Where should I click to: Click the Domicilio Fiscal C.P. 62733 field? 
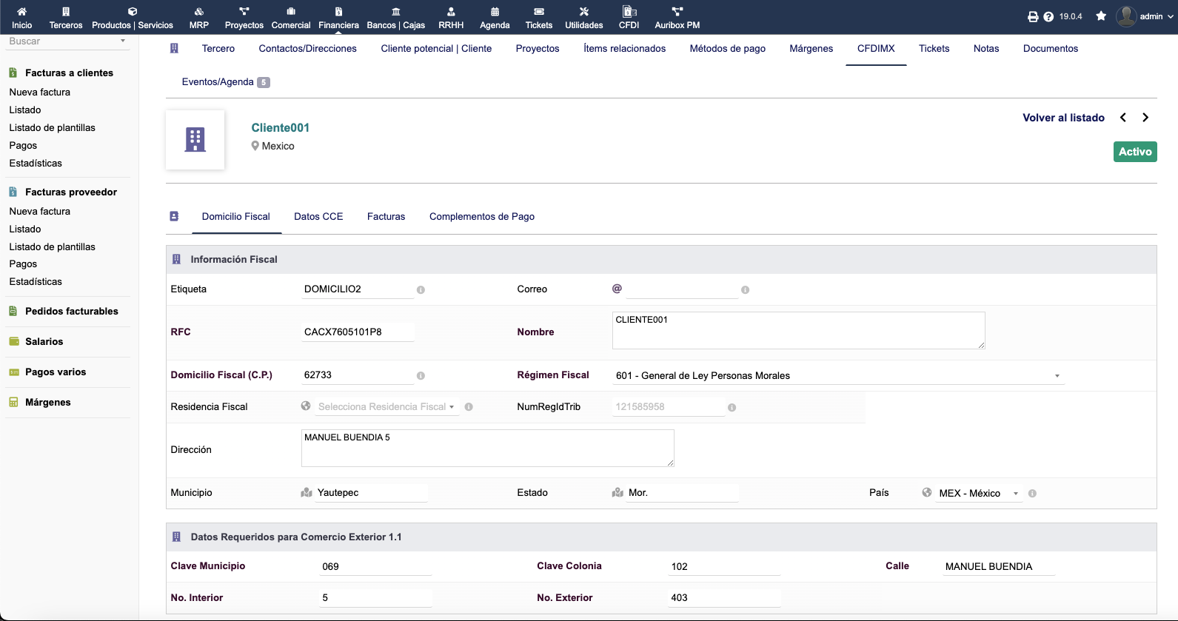tap(358, 375)
